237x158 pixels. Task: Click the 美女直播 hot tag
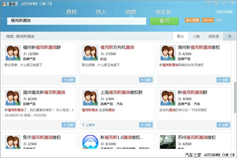[x=192, y=20]
